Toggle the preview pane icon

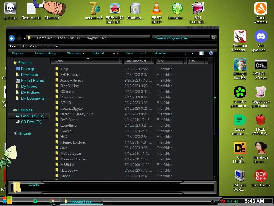coord(201,53)
